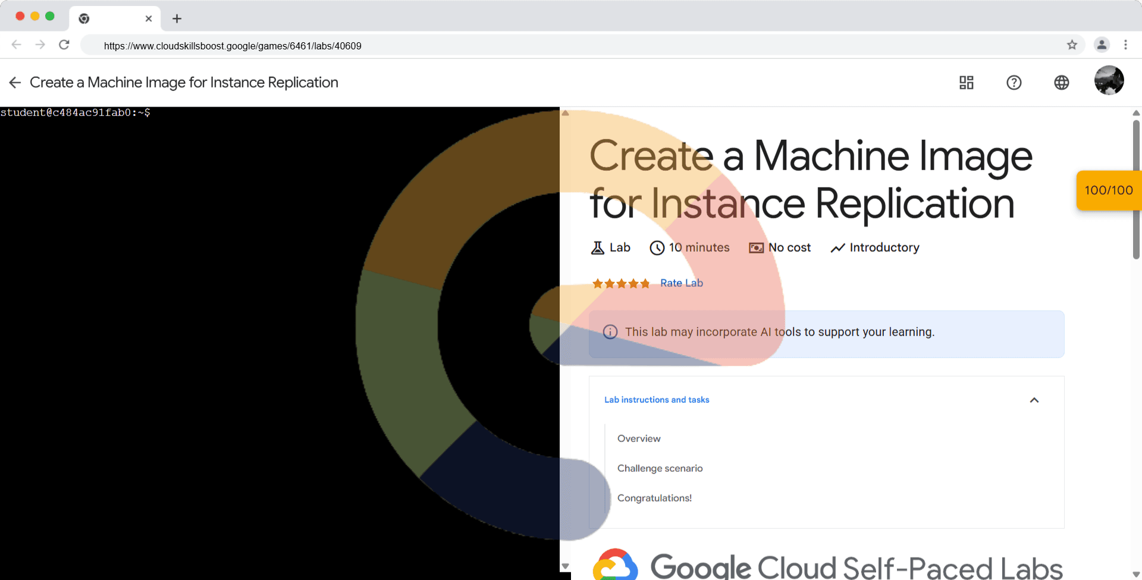Click the info icon in AI notice
This screenshot has width=1142, height=580.
pyautogui.click(x=610, y=332)
